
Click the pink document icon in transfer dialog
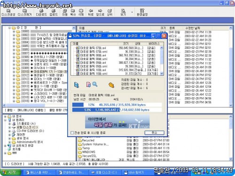tap(88, 84)
